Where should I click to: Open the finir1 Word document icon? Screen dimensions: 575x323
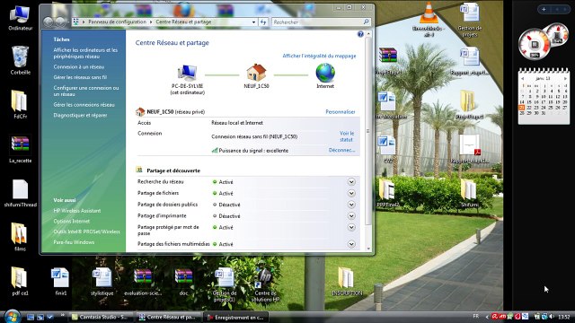[x=60, y=281]
